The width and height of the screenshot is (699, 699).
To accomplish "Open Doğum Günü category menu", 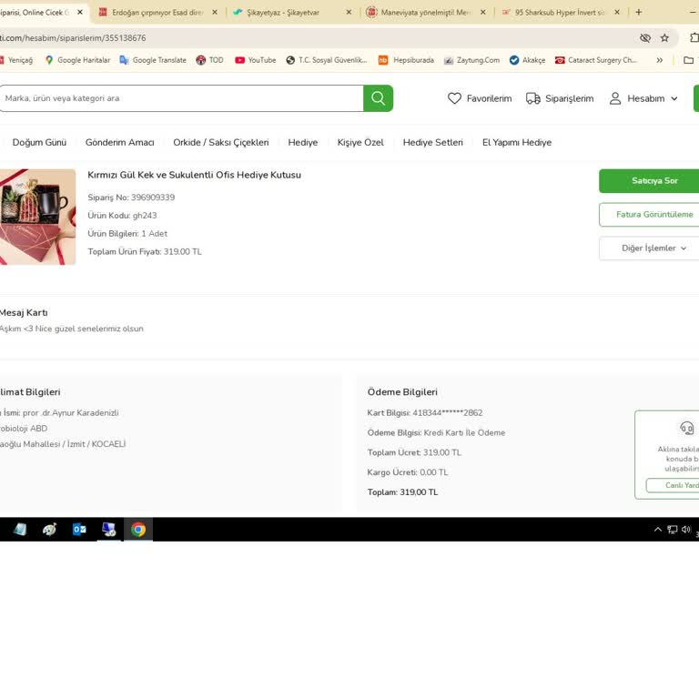I will (x=39, y=142).
